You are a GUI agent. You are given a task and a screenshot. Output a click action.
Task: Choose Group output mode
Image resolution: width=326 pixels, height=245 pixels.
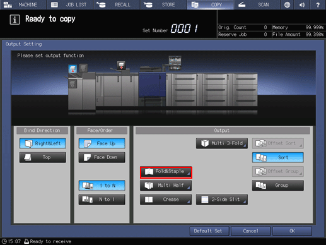click(x=278, y=185)
